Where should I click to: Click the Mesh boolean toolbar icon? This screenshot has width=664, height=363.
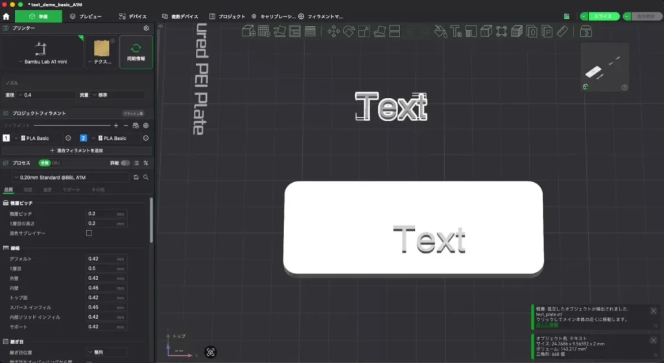click(501, 31)
